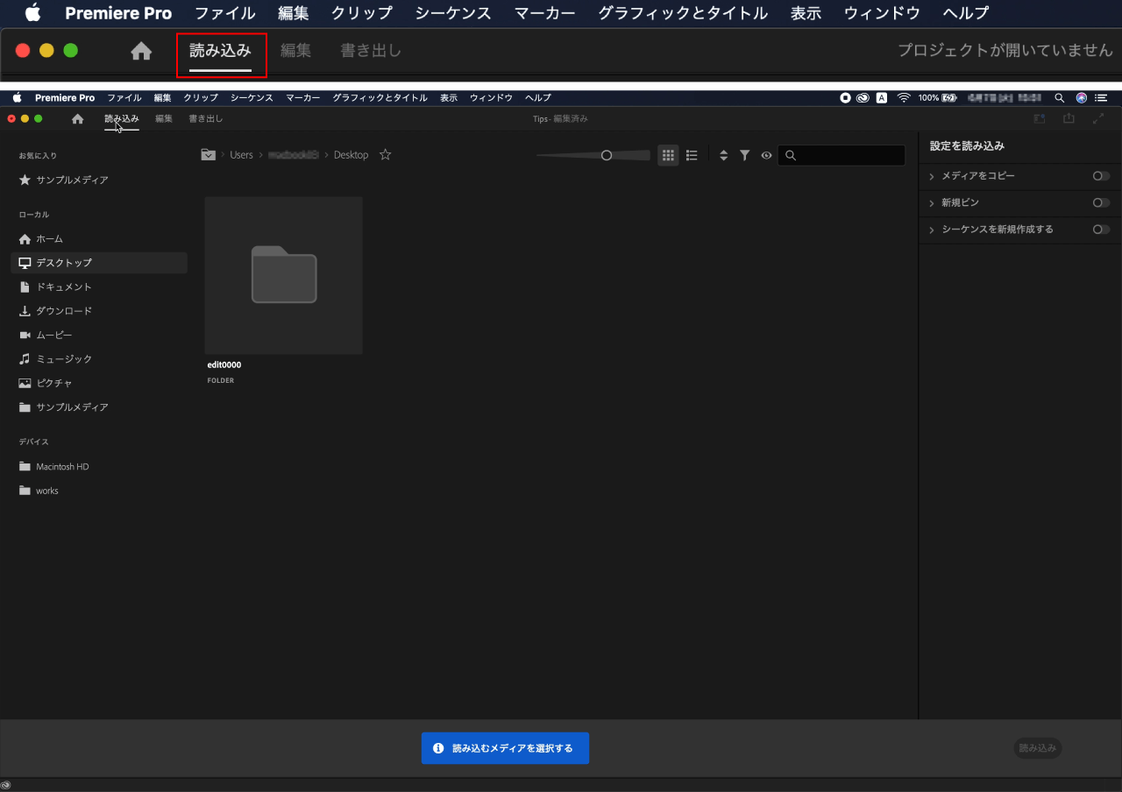Switch to list view
This screenshot has width=1122, height=792.
pyautogui.click(x=692, y=155)
